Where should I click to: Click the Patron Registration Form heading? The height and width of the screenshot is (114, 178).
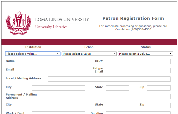point(133,18)
